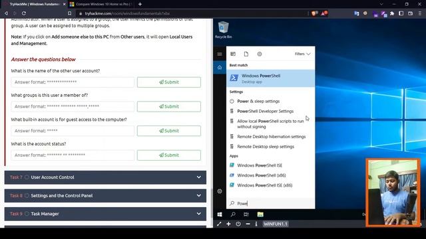Open Brave Shields lion icon
This screenshot has width=426, height=239.
click(x=315, y=13)
